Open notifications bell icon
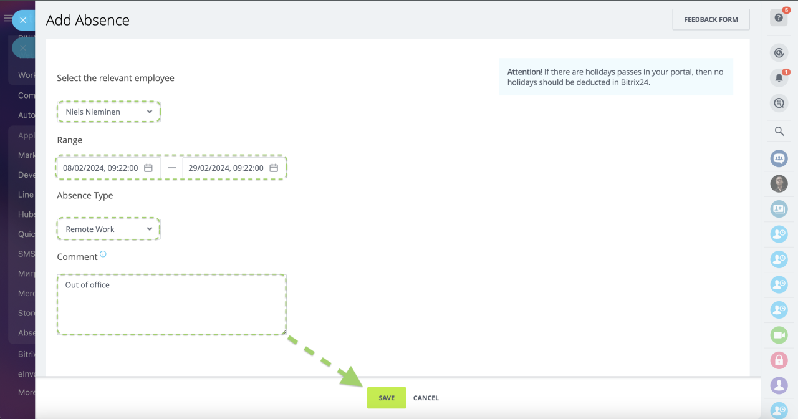This screenshot has width=798, height=419. 778,78
